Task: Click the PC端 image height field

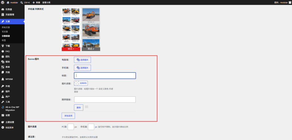Action: pos(71,127)
